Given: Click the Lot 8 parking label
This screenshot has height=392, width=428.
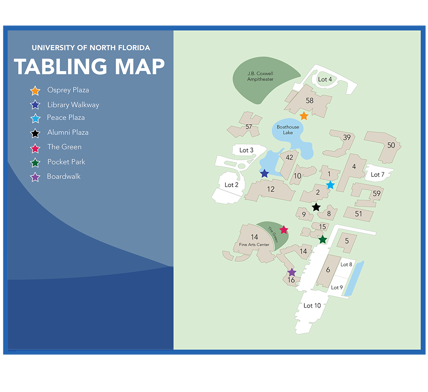Looking at the screenshot, I should click(346, 264).
